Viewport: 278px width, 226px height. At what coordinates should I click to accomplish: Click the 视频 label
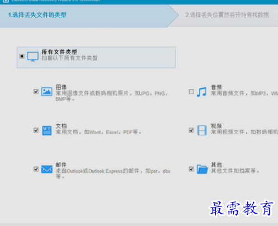pyautogui.click(x=216, y=126)
